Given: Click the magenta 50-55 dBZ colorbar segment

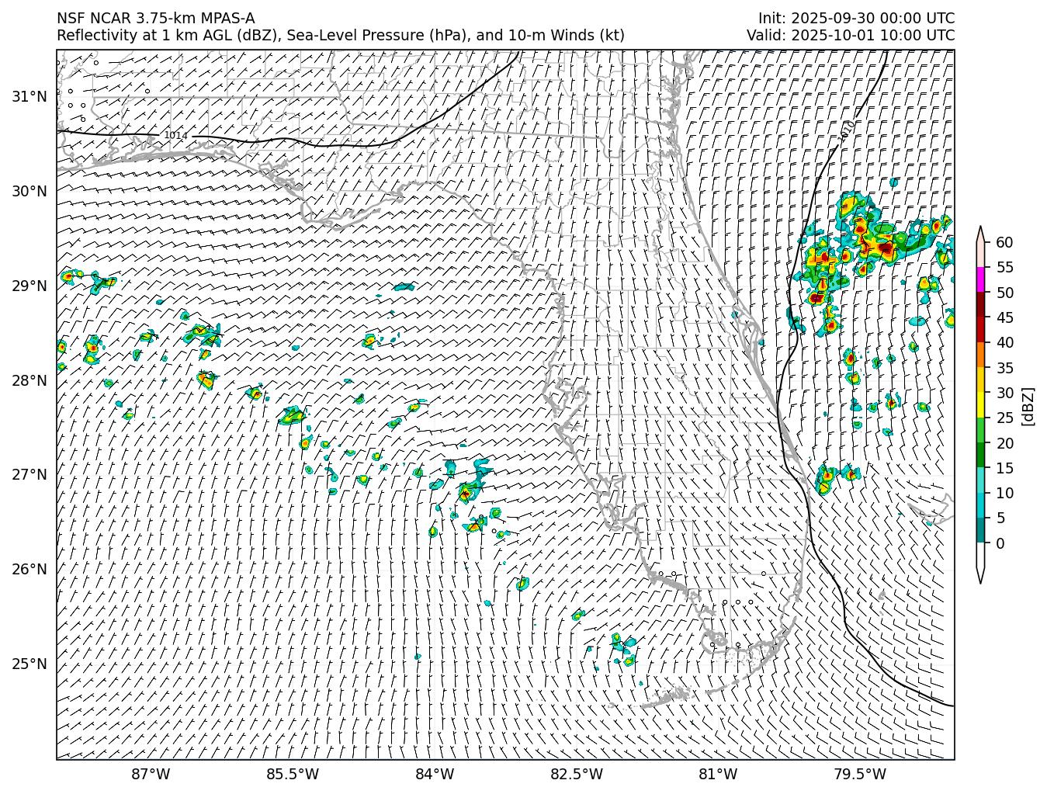Looking at the screenshot, I should point(980,279).
